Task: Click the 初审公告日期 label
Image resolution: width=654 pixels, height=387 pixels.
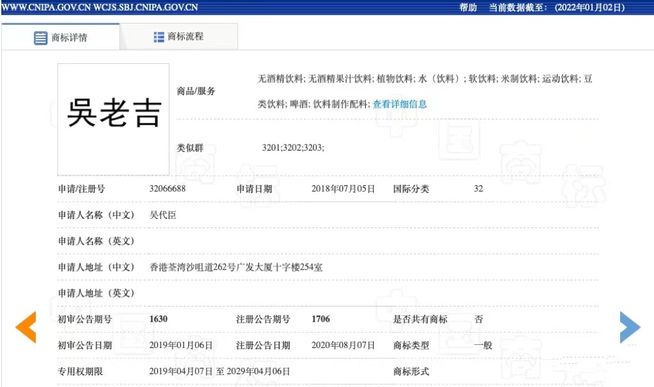Action: coord(85,345)
